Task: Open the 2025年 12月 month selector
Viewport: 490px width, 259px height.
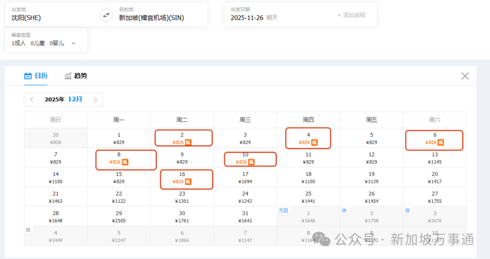Action: [x=64, y=99]
